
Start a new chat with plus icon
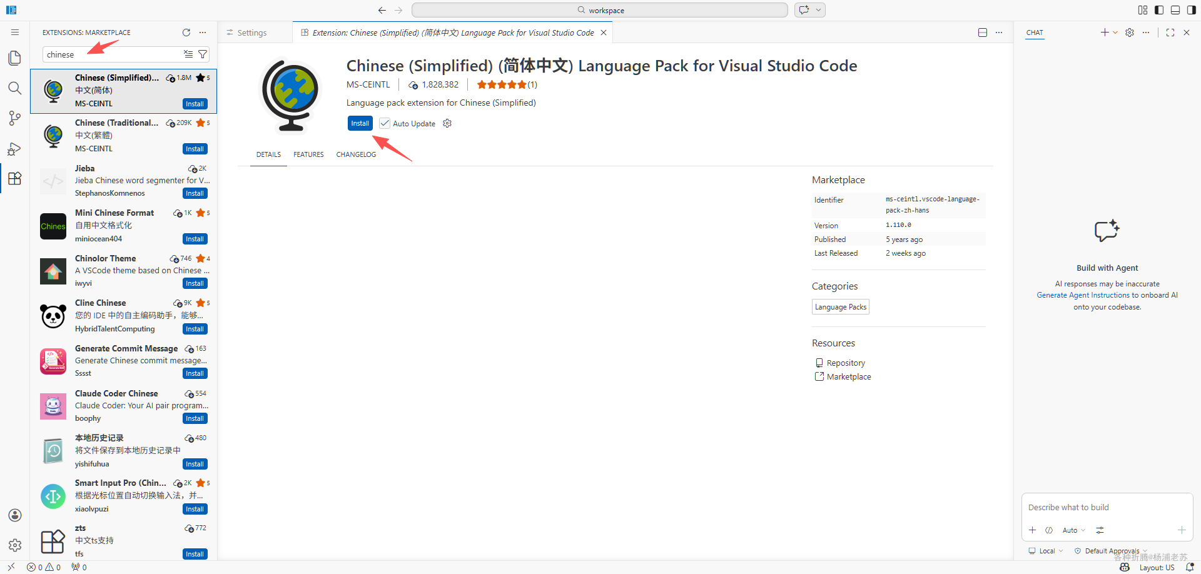pyautogui.click(x=1105, y=33)
